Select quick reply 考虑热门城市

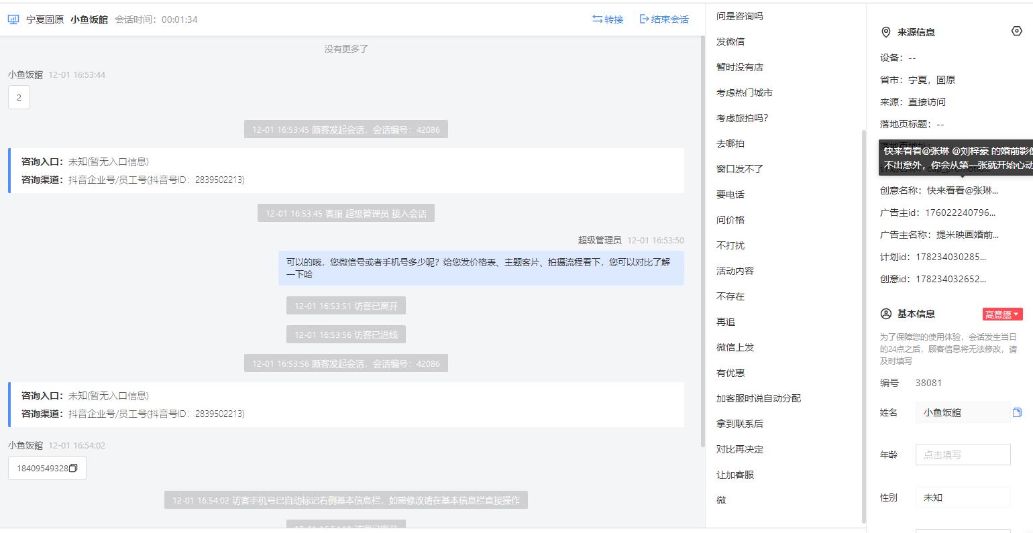point(744,93)
